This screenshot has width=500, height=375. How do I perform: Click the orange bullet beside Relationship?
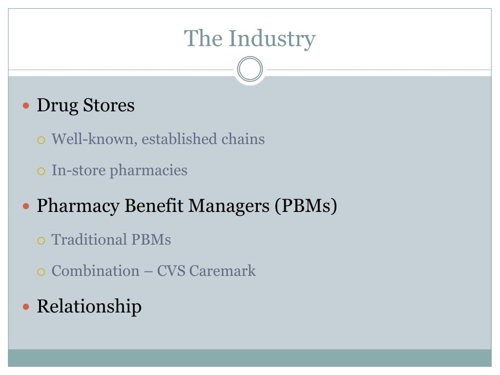pos(26,307)
